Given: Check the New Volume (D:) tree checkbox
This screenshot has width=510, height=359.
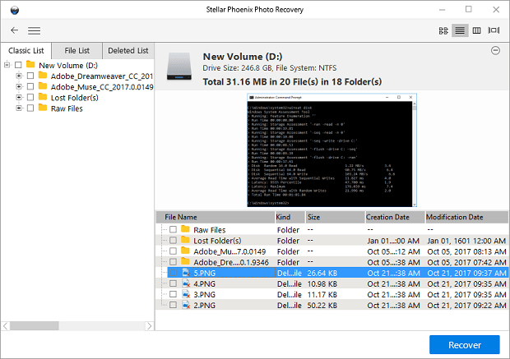Looking at the screenshot, I should click(19, 65).
